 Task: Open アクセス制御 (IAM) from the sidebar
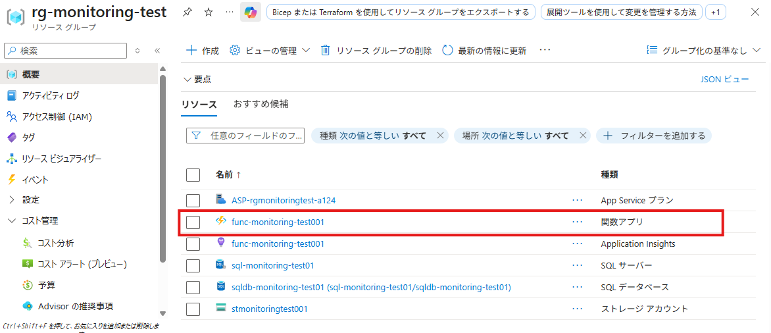tap(57, 116)
